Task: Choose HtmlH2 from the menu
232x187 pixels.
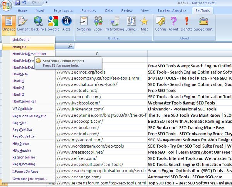Action: pyautogui.click(x=28, y=88)
